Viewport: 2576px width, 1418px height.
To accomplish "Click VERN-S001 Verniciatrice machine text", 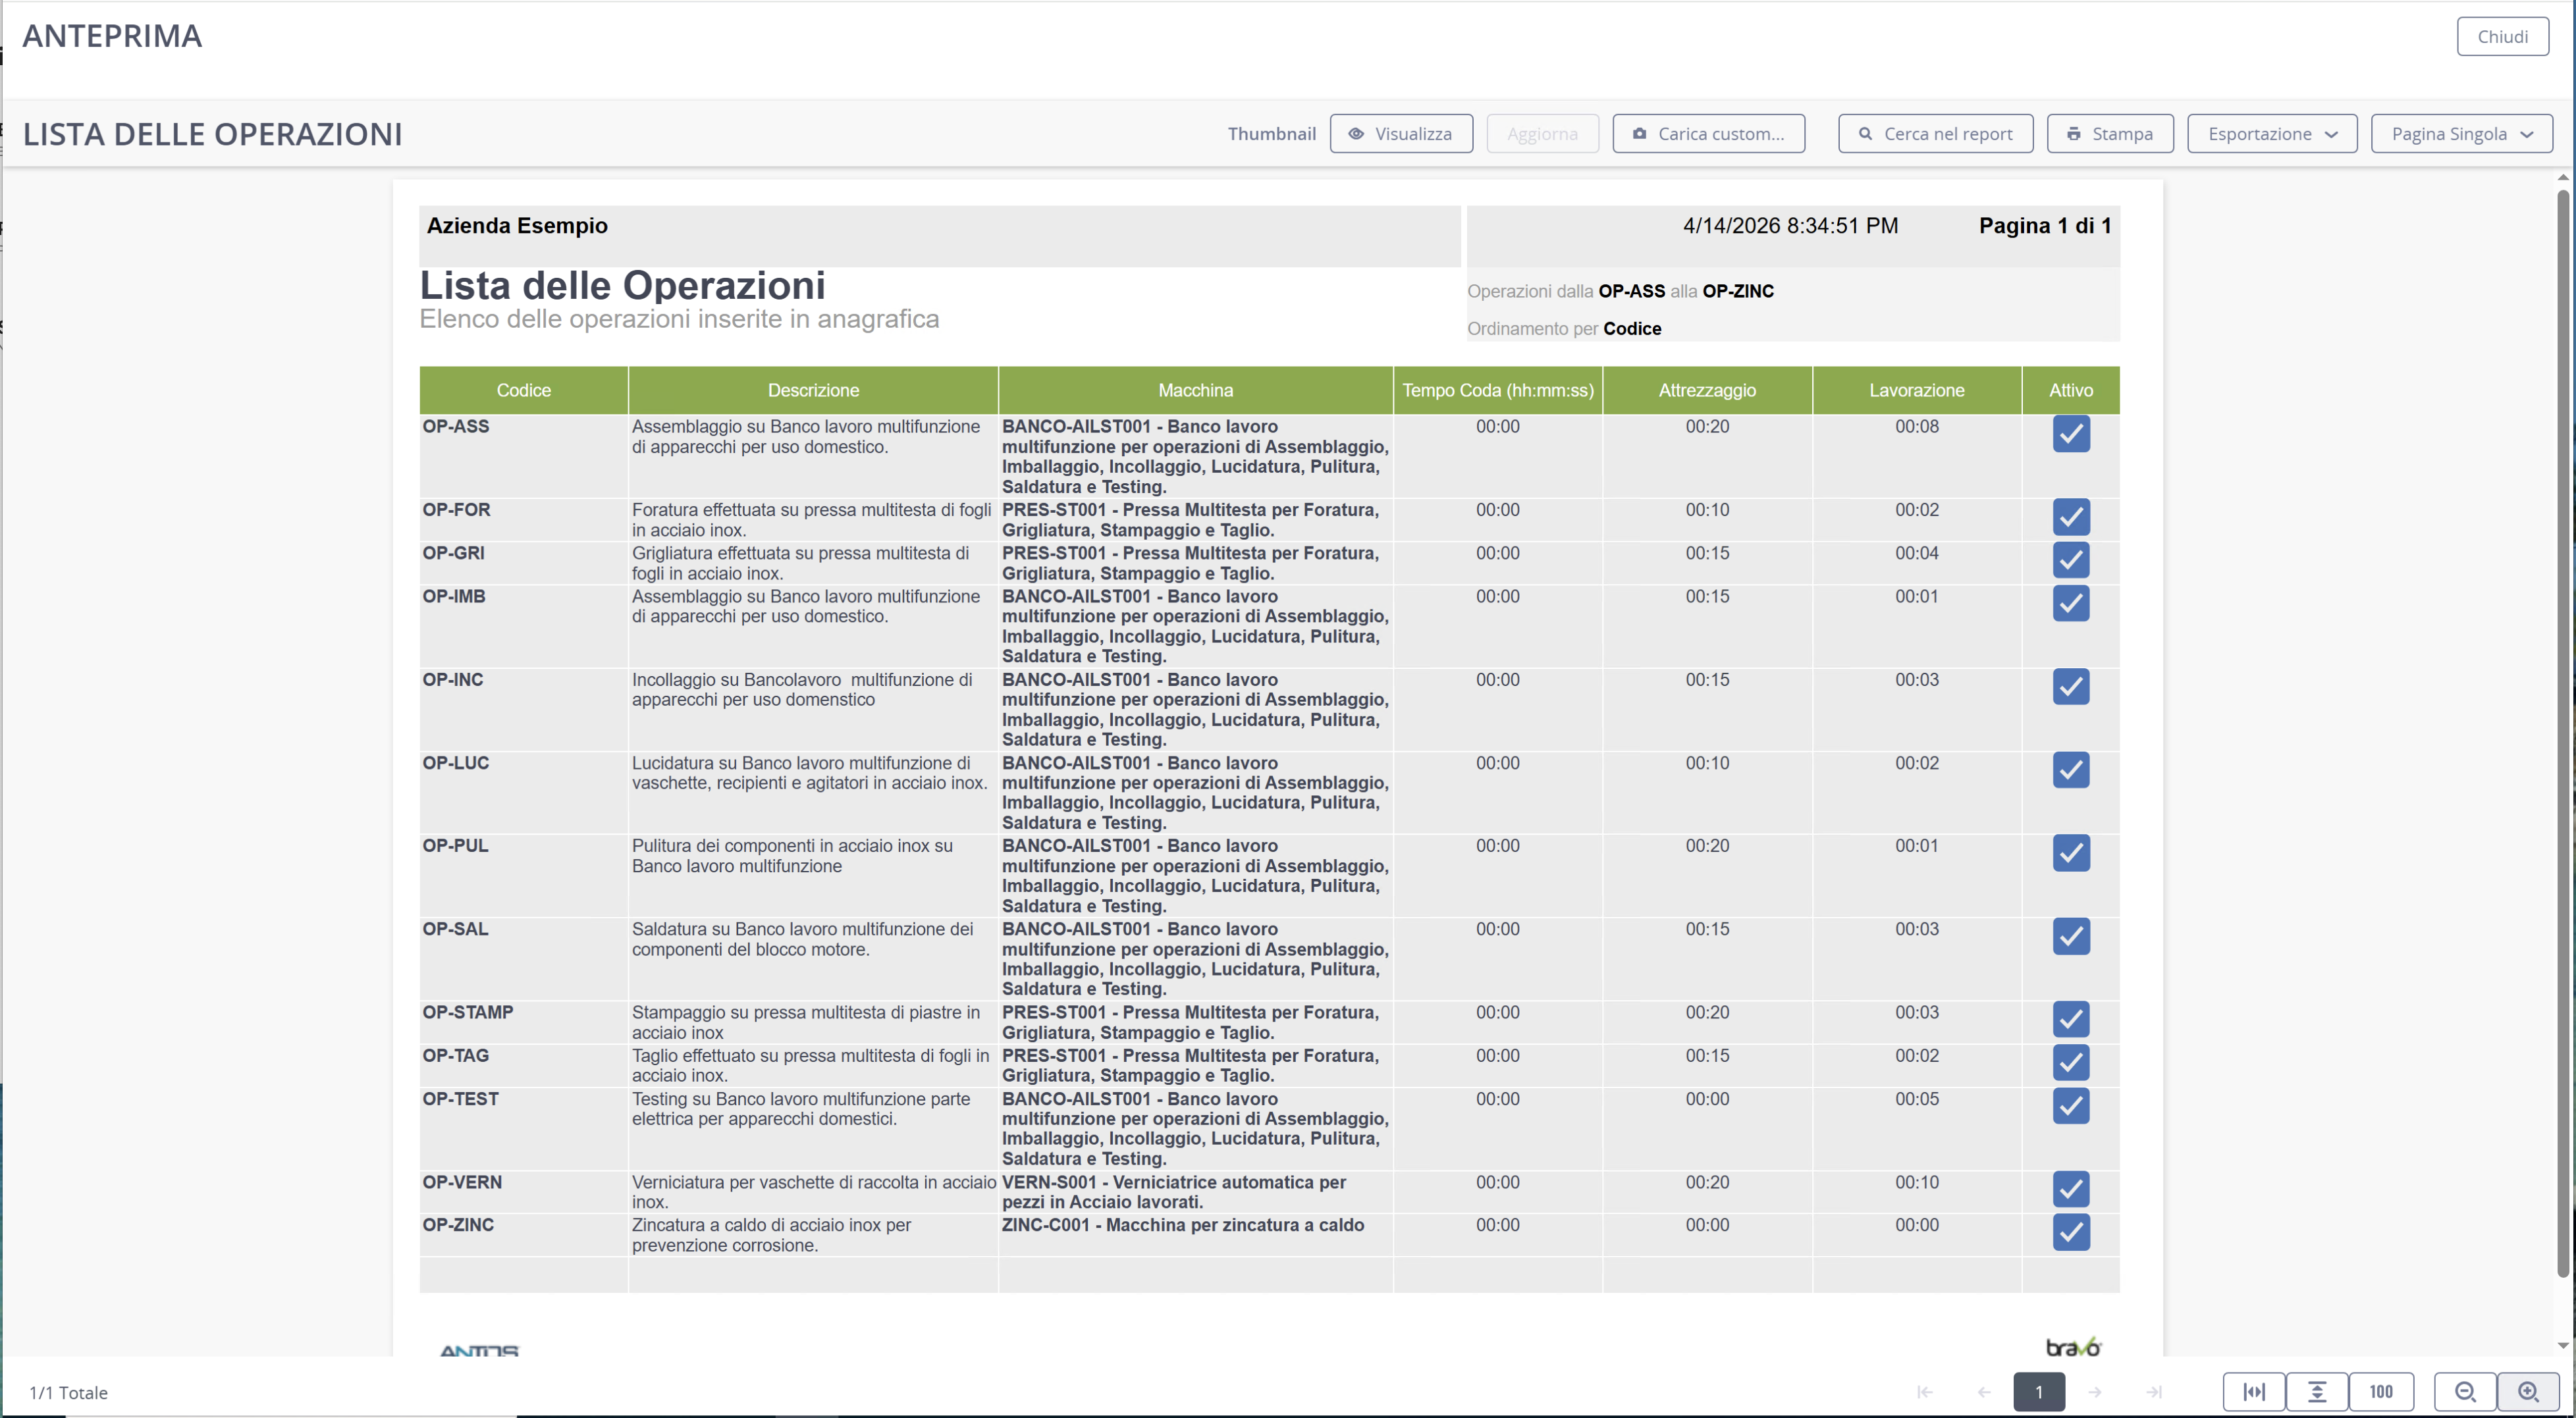I will coord(1174,1192).
